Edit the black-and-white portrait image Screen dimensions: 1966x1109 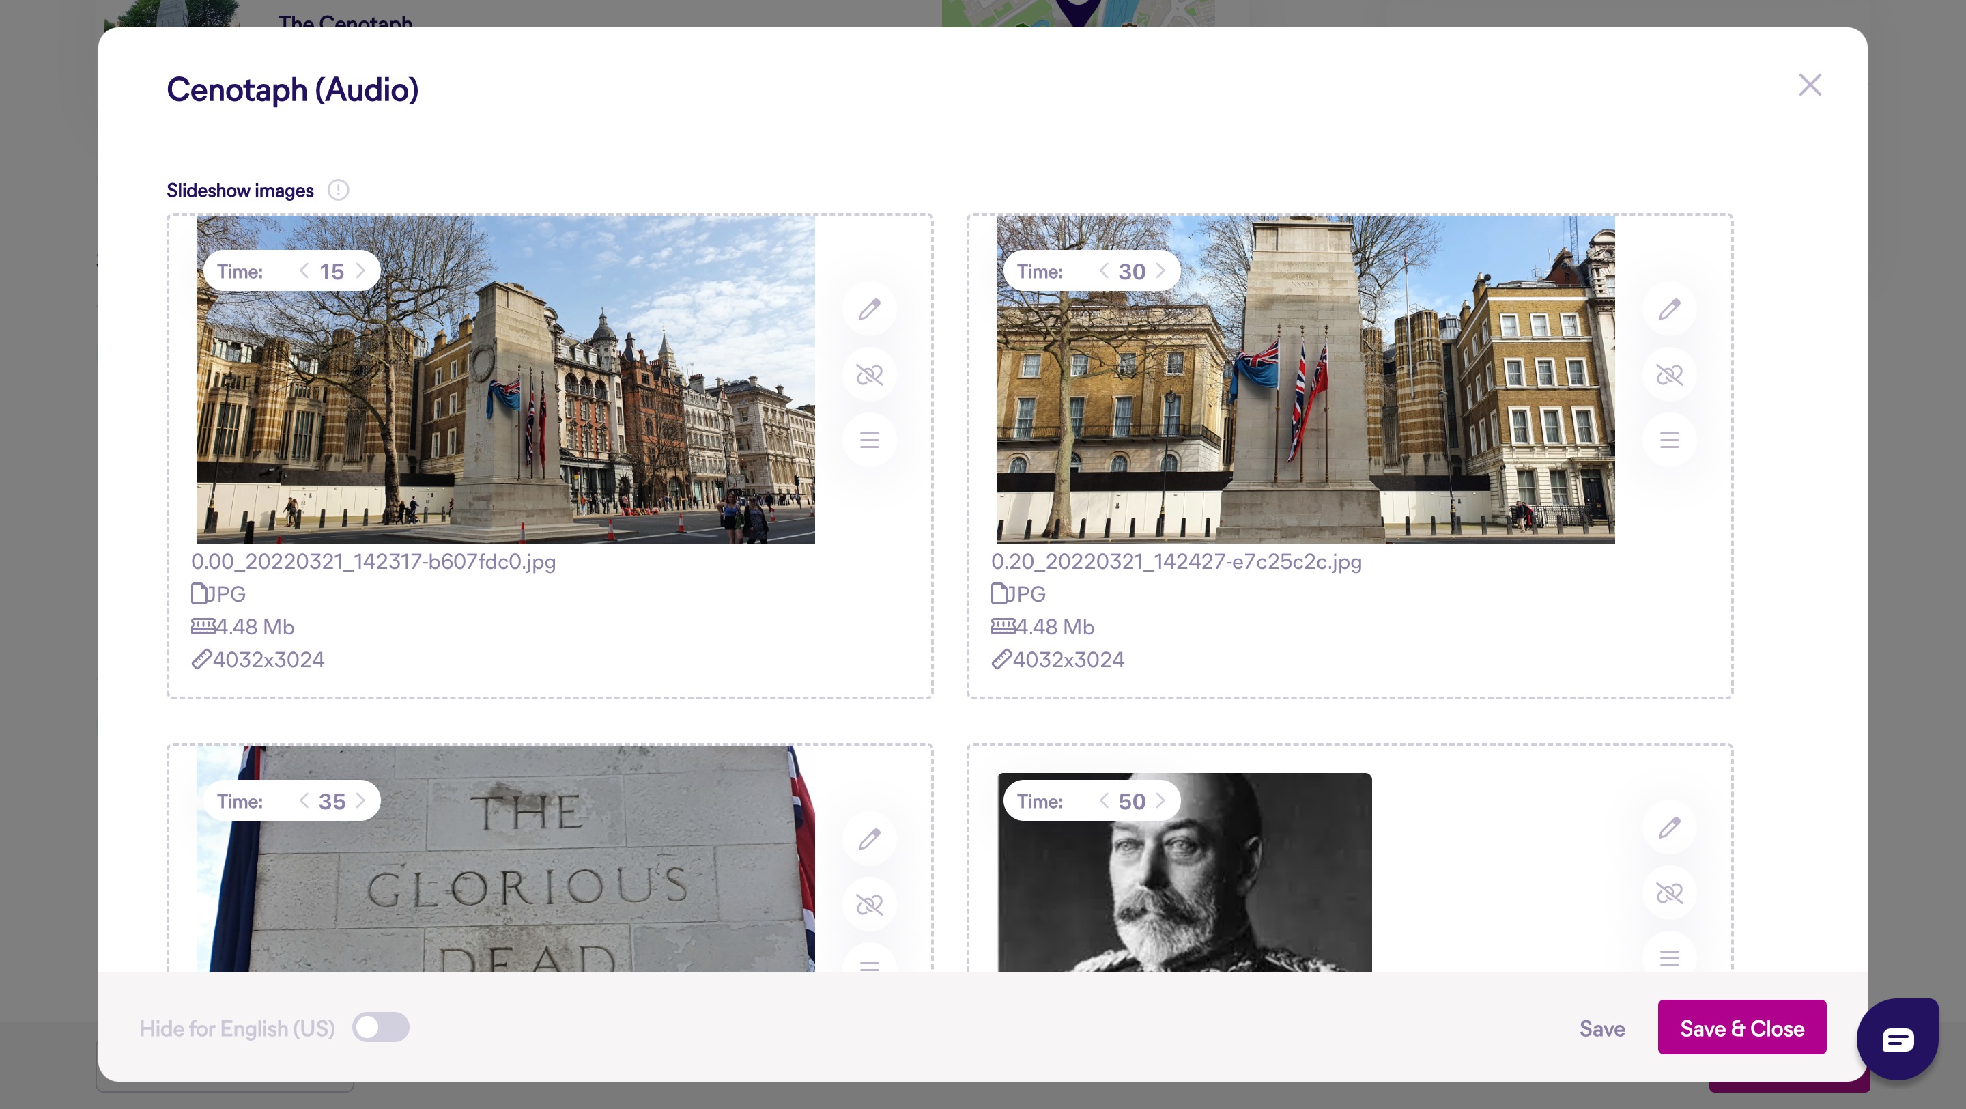click(1669, 828)
